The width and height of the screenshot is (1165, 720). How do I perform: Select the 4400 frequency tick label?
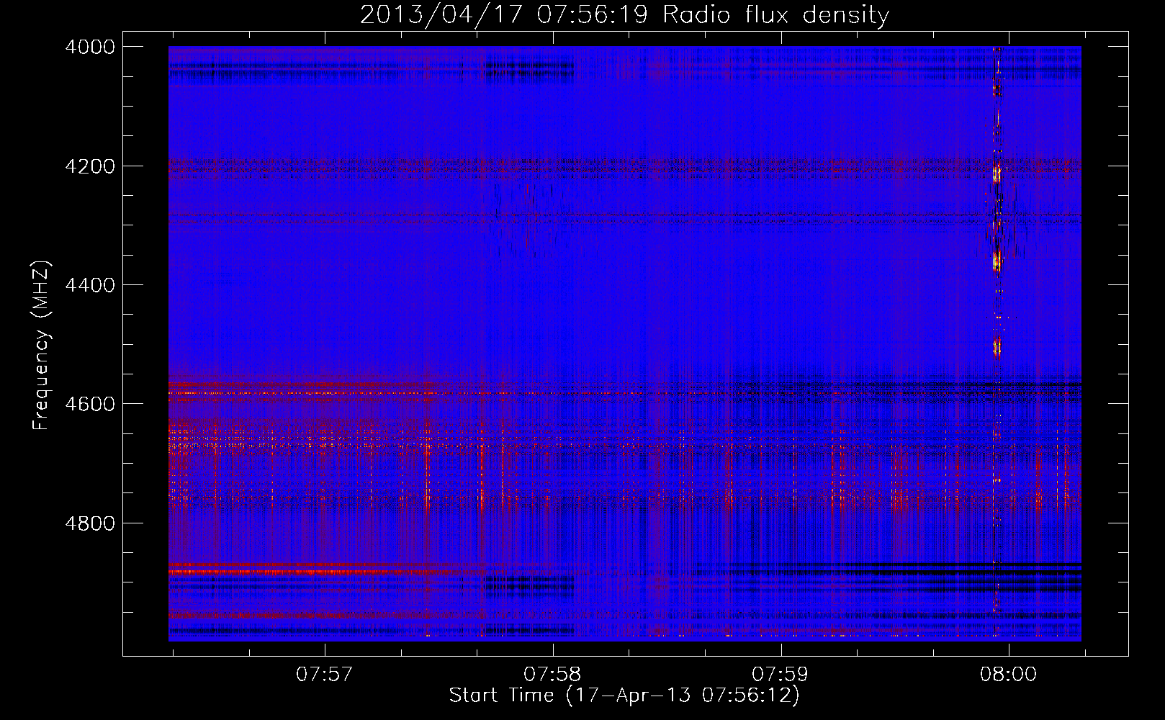(x=90, y=285)
